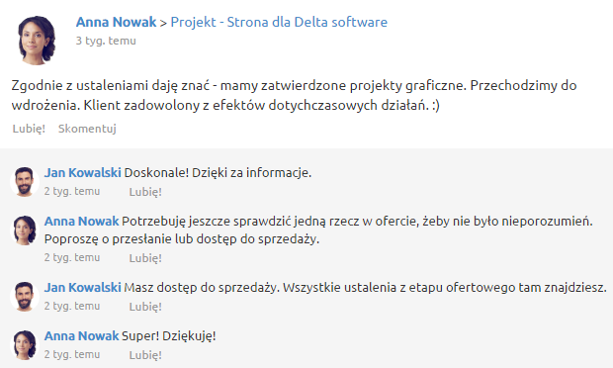Open Projekt - Strona dla Delta software

tap(279, 22)
